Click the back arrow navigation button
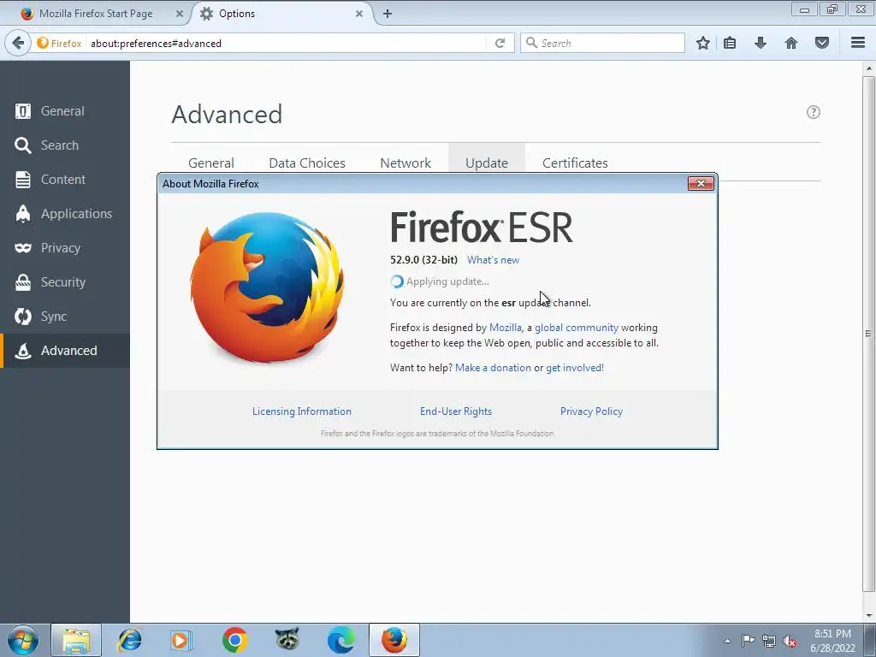The height and width of the screenshot is (657, 876). 18,43
